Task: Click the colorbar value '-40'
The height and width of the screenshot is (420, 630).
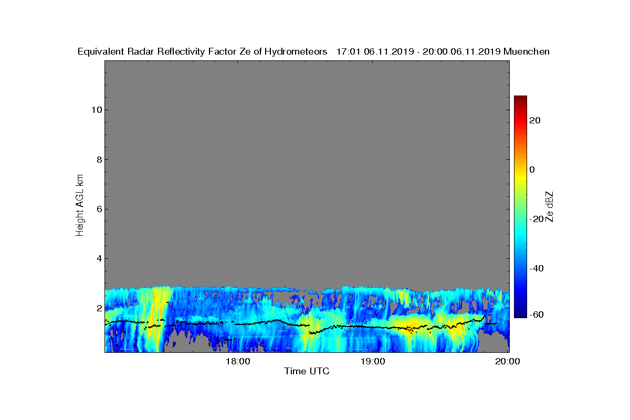Action: (x=537, y=268)
